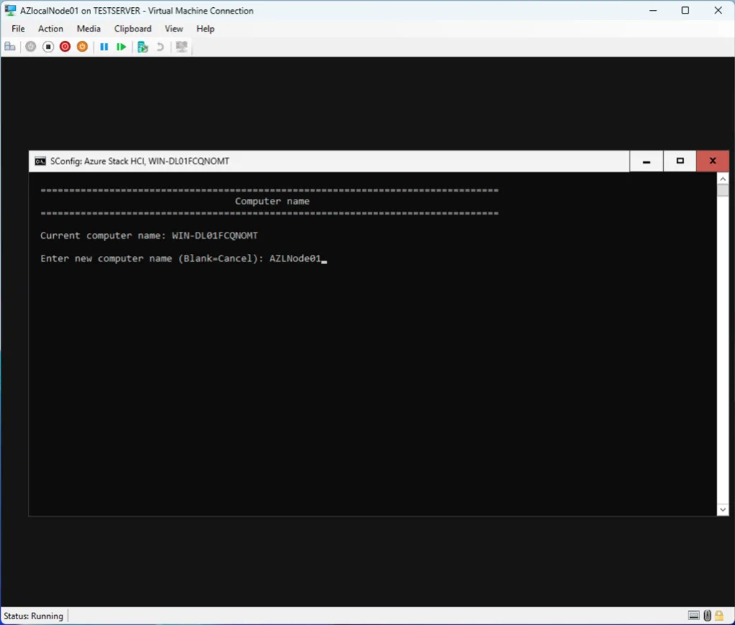This screenshot has height=625, width=735.
Task: Select the red Shut Down VM icon
Action: pos(65,47)
